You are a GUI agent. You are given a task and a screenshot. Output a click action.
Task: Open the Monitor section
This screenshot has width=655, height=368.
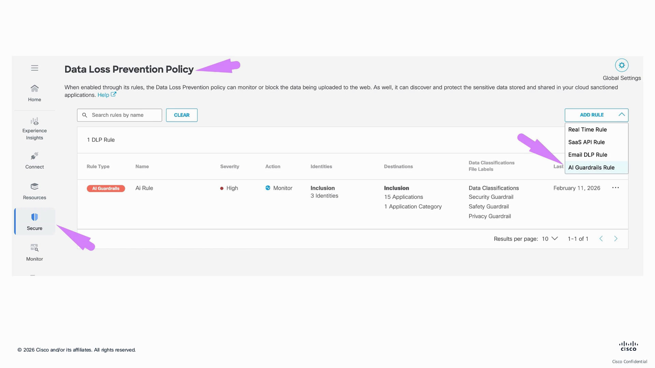pos(34,252)
